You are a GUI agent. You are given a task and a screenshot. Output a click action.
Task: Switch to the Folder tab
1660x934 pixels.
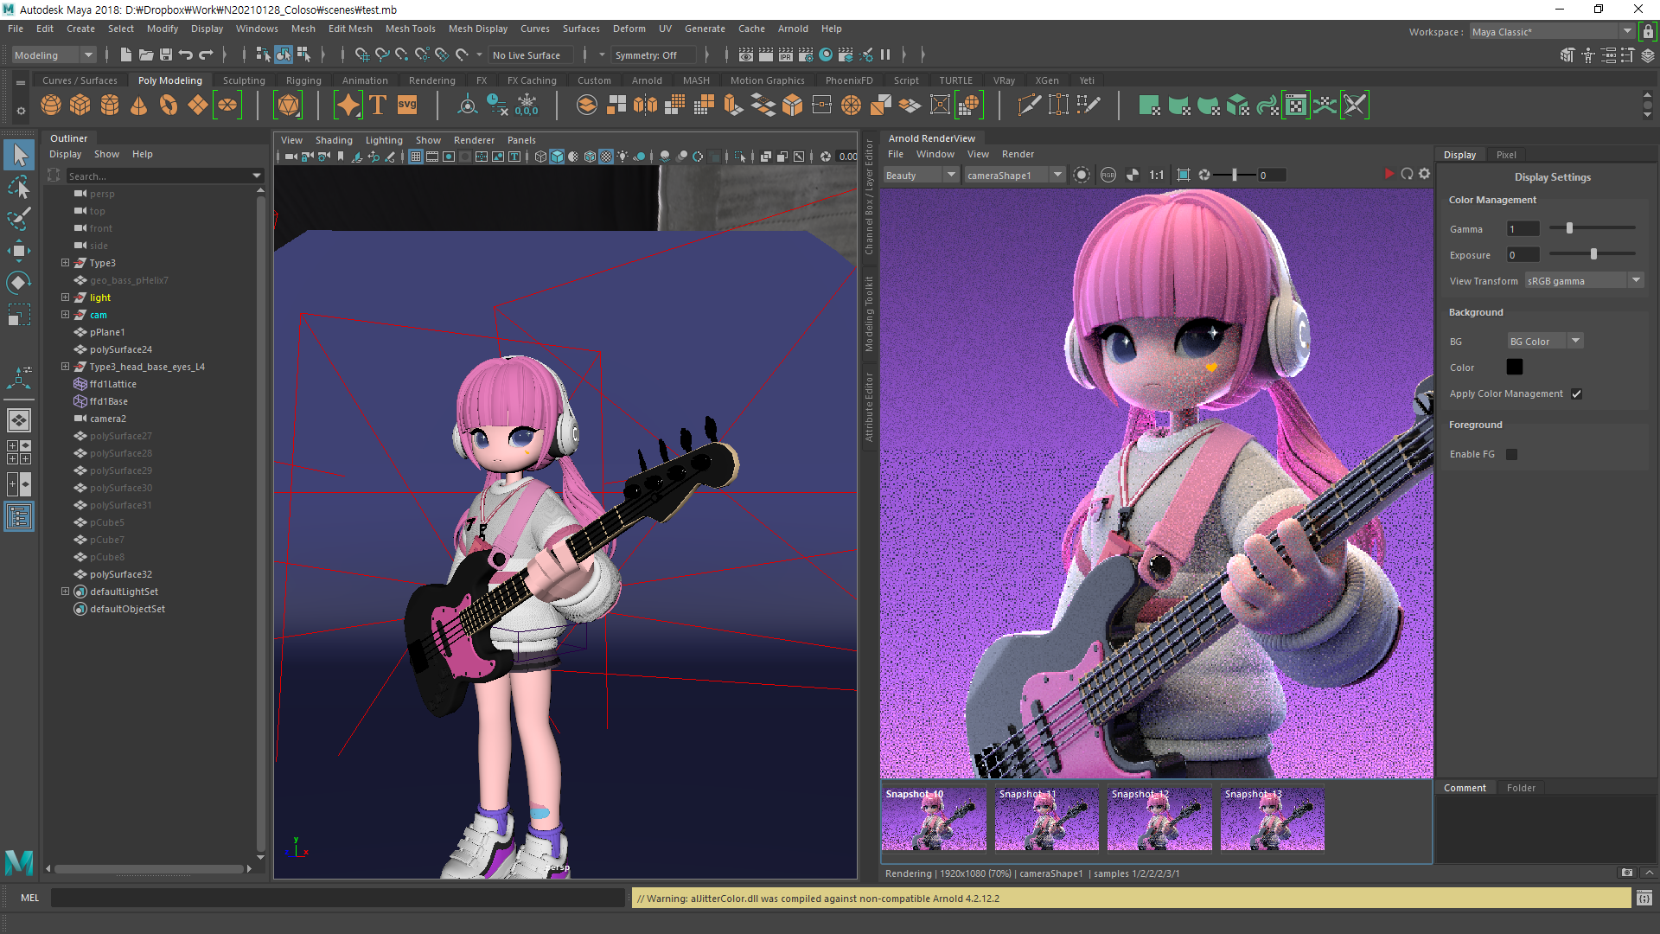click(1521, 788)
